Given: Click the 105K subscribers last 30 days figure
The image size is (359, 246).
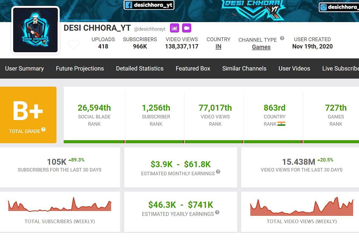Looking at the screenshot, I should (x=57, y=162).
